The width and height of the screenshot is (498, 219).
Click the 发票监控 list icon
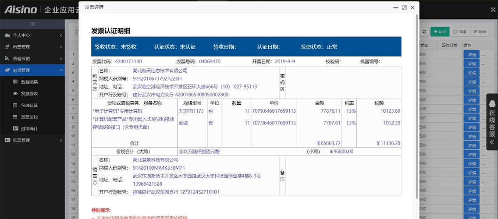[x=15, y=117]
